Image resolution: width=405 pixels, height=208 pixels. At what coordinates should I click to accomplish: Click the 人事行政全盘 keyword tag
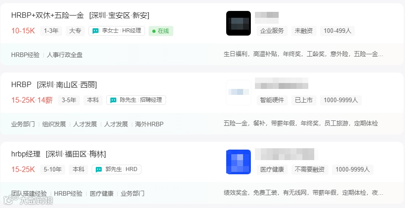click(65, 55)
